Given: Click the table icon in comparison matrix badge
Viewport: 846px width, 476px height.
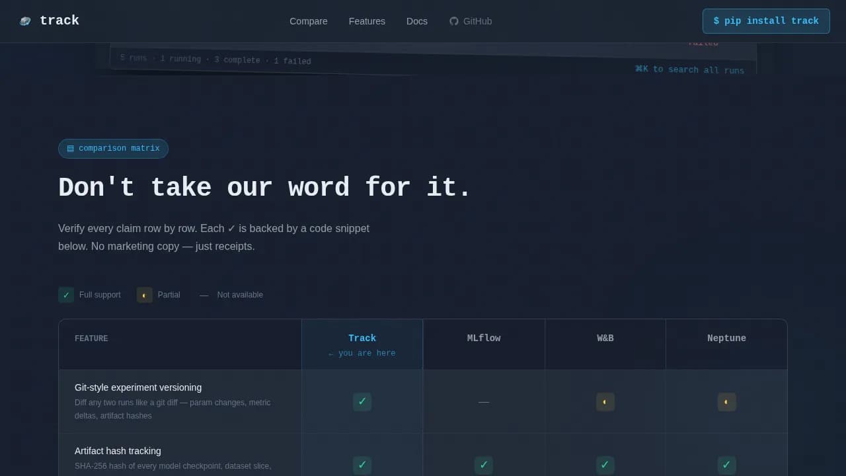Looking at the screenshot, I should pos(70,148).
